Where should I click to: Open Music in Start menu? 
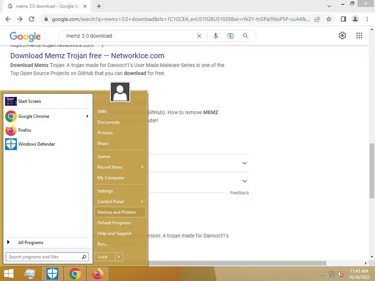[120, 143]
